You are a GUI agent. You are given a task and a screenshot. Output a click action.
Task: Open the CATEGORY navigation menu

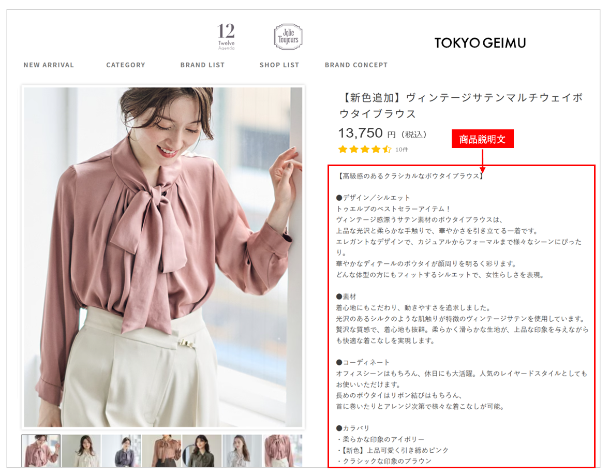(126, 65)
